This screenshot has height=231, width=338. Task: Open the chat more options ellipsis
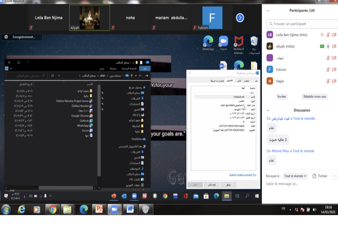tap(335, 176)
